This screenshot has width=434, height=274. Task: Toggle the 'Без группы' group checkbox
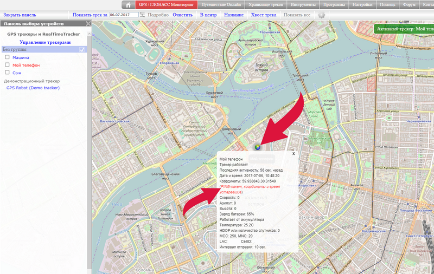click(82, 50)
